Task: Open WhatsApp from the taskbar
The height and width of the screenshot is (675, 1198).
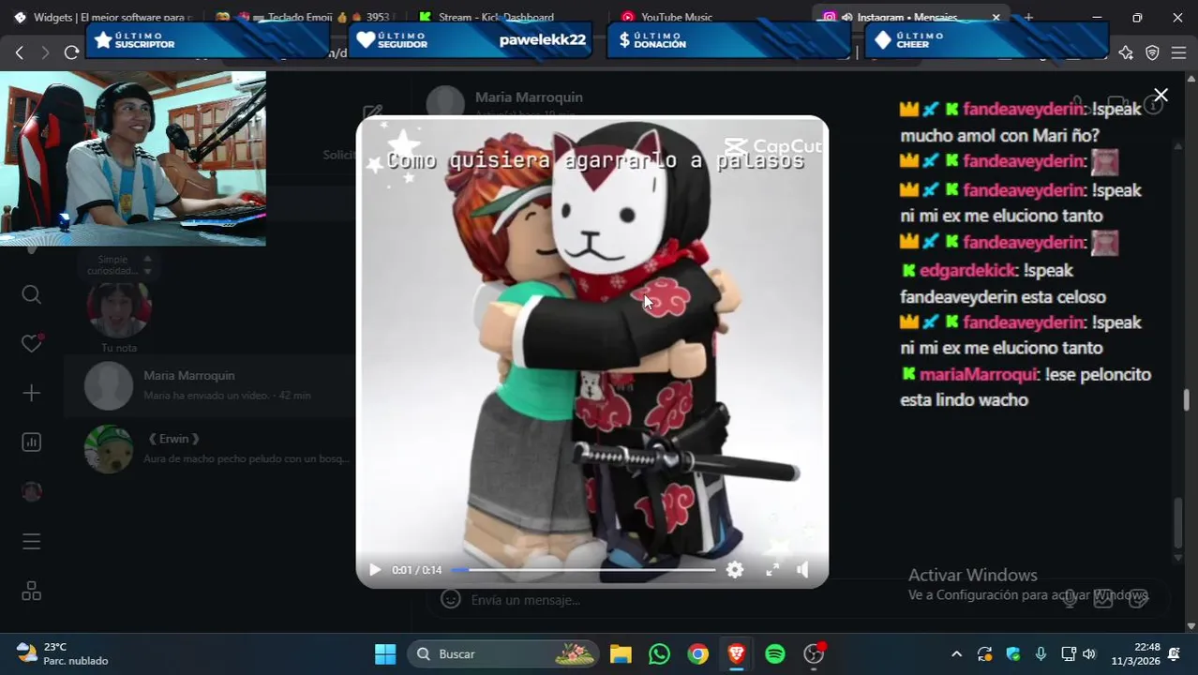Action: point(659,653)
